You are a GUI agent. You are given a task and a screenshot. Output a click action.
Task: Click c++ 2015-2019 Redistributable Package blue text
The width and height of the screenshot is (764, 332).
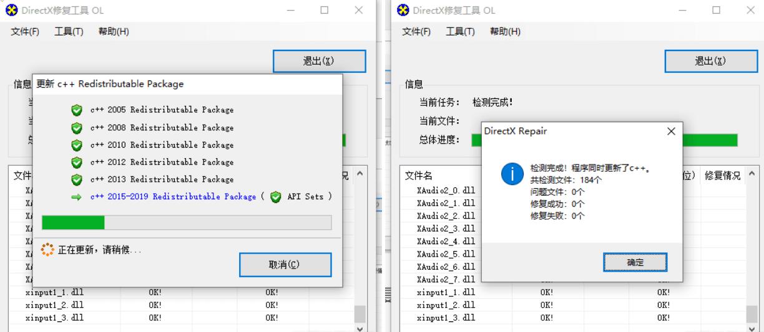173,197
